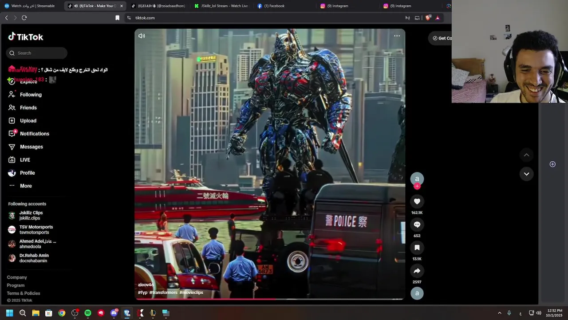
Task: Toggle the muted media icon in address bar
Action: point(407,18)
